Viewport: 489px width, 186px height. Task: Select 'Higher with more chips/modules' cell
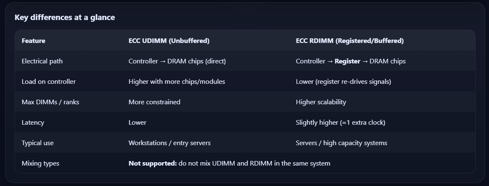pos(176,82)
